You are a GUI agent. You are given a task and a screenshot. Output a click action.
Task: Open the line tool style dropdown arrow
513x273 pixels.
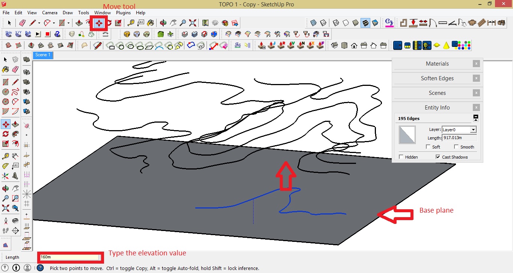click(x=39, y=23)
